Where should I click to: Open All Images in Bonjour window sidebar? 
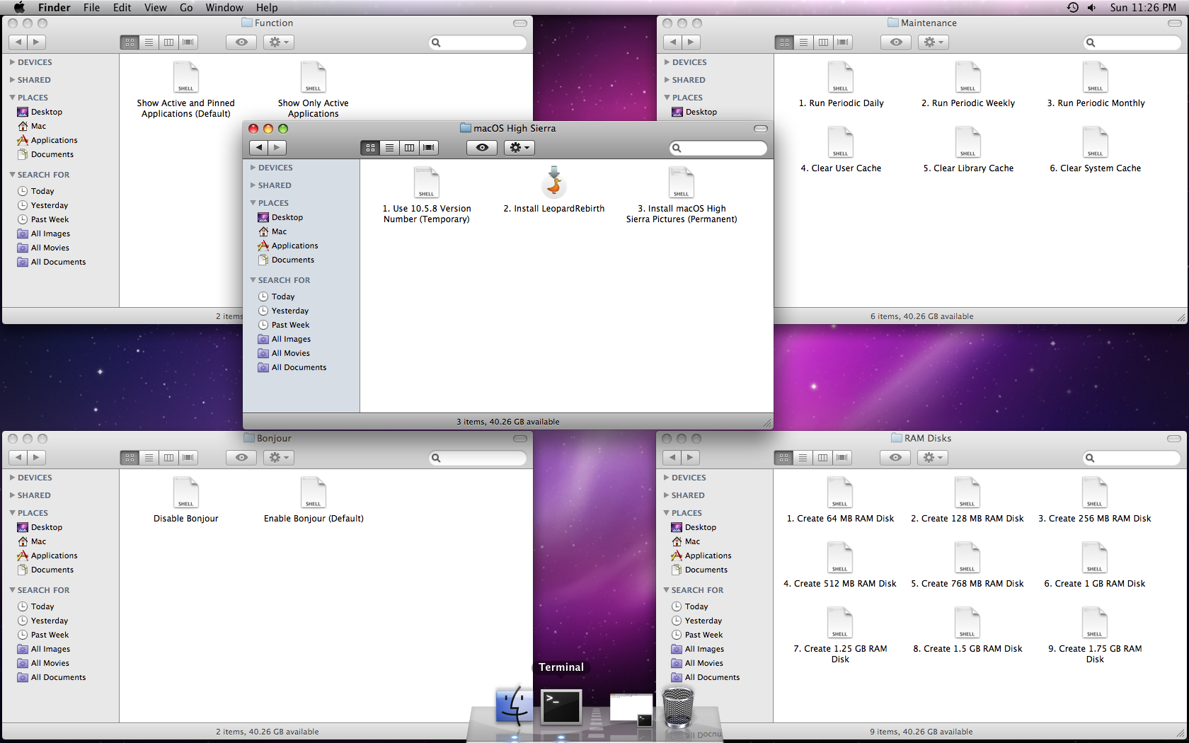pos(51,649)
